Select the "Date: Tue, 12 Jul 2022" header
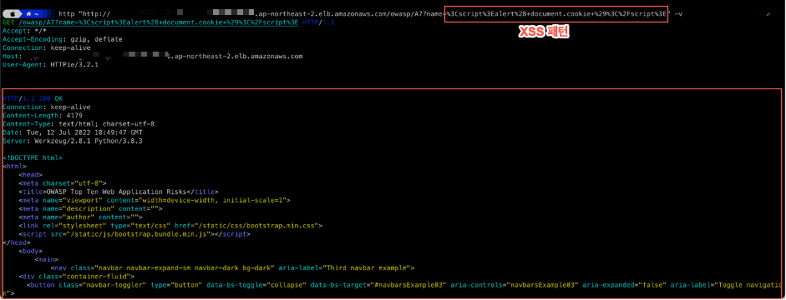The image size is (786, 300). [72, 132]
